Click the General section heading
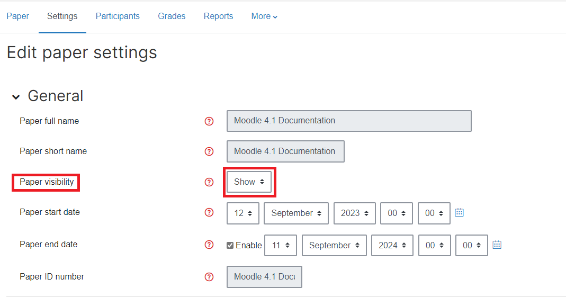 point(55,96)
